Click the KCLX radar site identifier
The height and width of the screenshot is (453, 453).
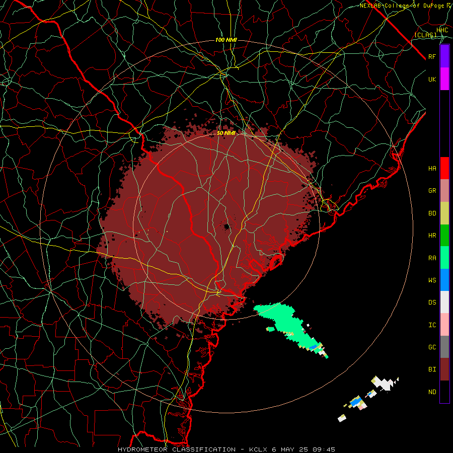(258, 449)
